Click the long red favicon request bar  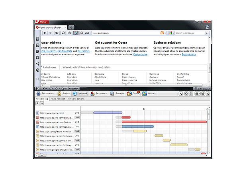(x=164, y=122)
